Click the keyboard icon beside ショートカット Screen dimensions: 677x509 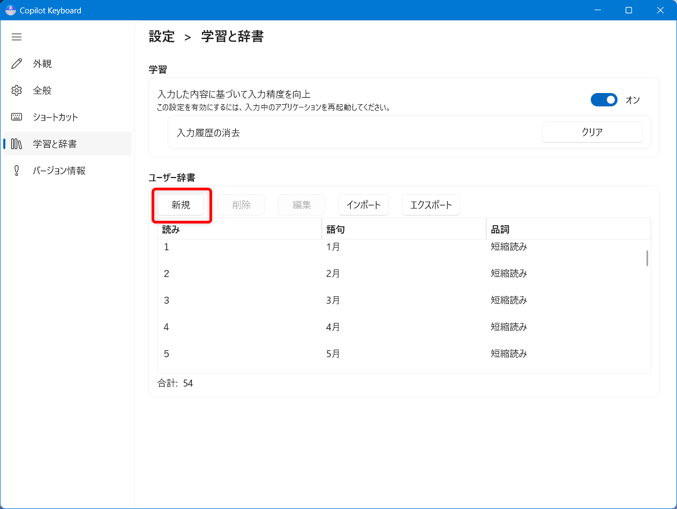click(x=17, y=117)
